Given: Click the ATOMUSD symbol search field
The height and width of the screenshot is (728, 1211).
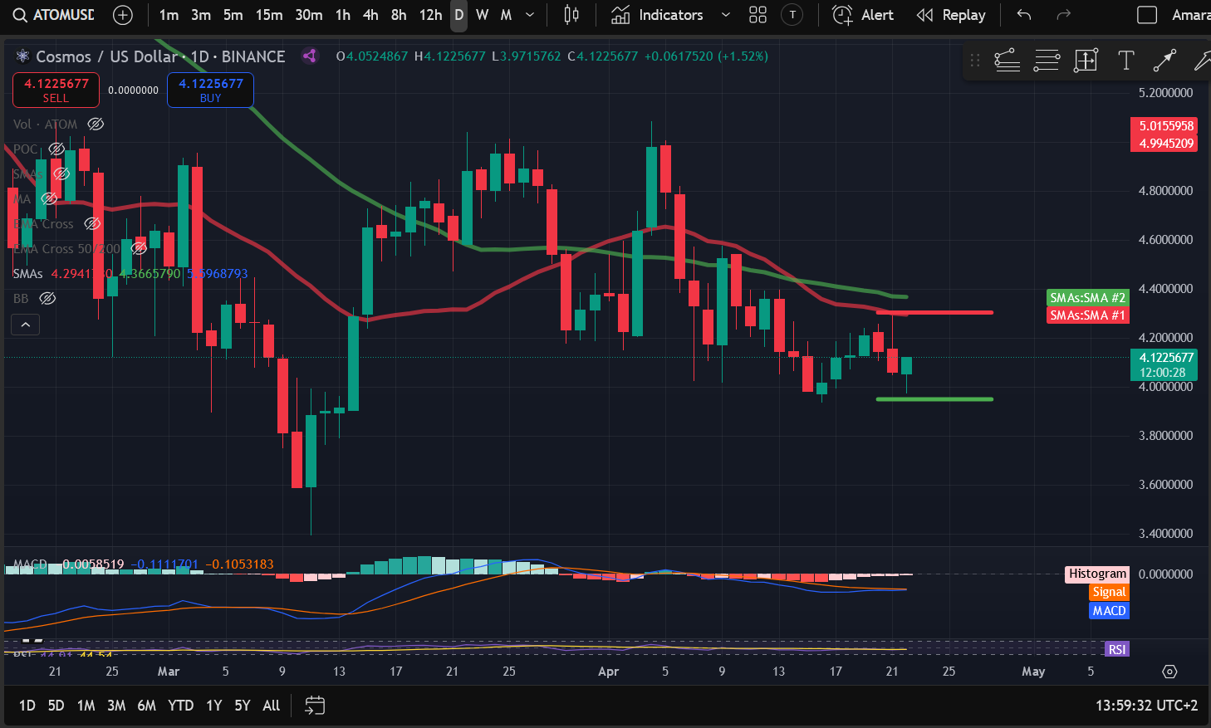Looking at the screenshot, I should (55, 15).
